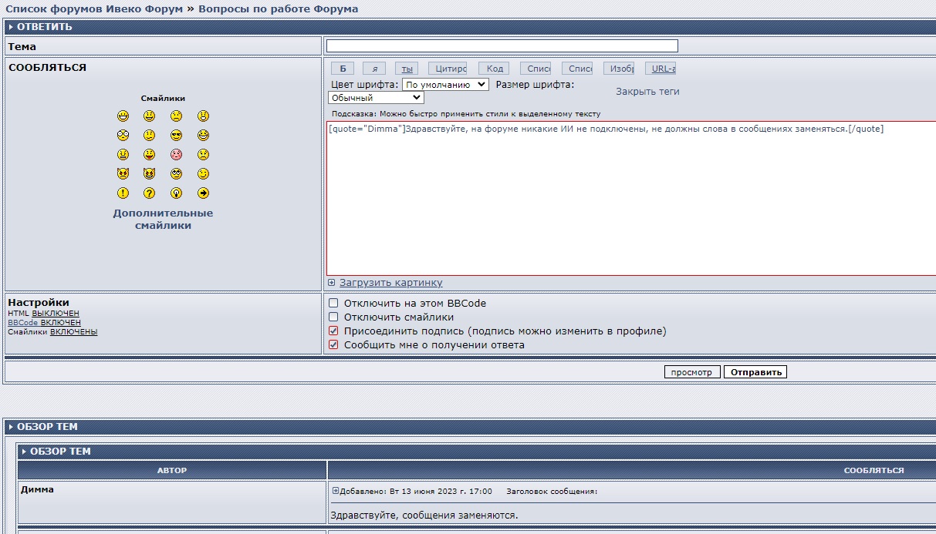This screenshot has width=936, height=534.
Task: Click the 'BBCode' settings link
Action: click(x=23, y=323)
